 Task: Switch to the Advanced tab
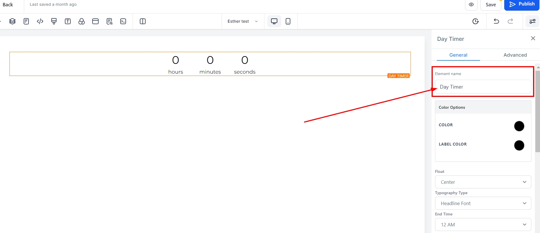[515, 55]
